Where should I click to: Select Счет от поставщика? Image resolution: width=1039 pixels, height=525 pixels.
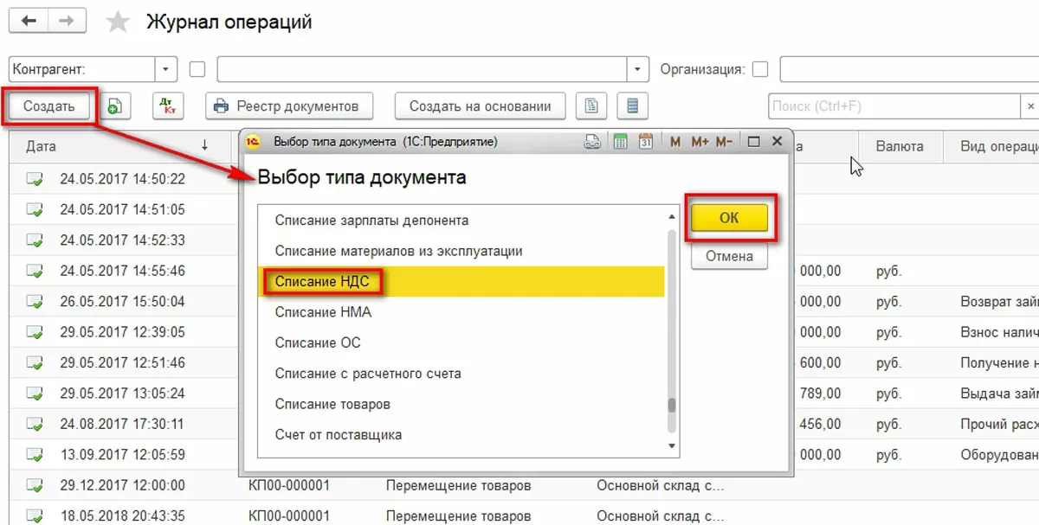click(461, 435)
